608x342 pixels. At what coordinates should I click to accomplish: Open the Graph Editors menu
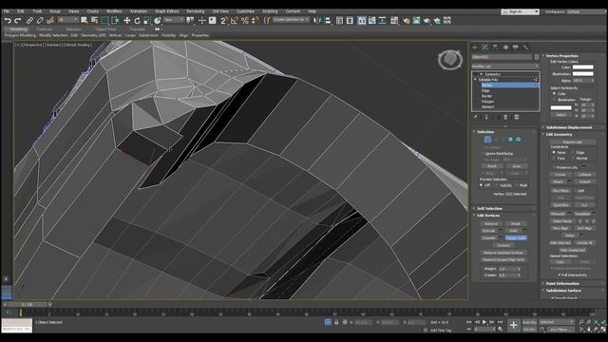167,11
